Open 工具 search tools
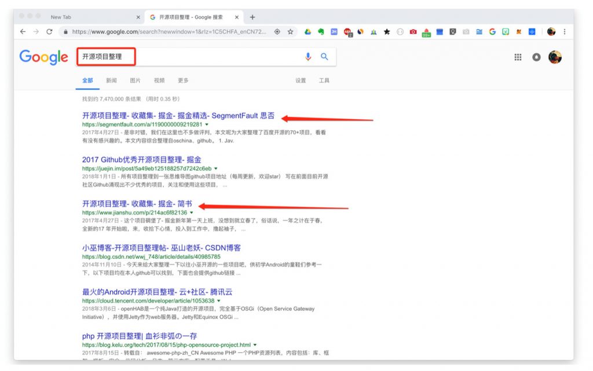The width and height of the screenshot is (593, 371). point(324,80)
